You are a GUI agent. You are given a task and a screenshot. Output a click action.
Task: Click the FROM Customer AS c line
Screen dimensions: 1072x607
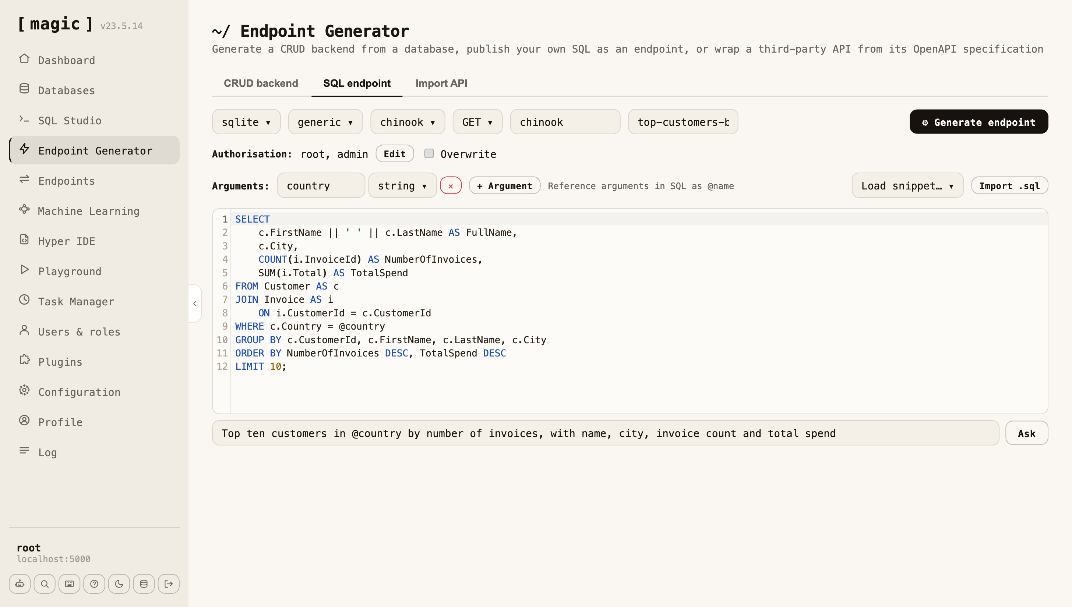tap(639, 286)
